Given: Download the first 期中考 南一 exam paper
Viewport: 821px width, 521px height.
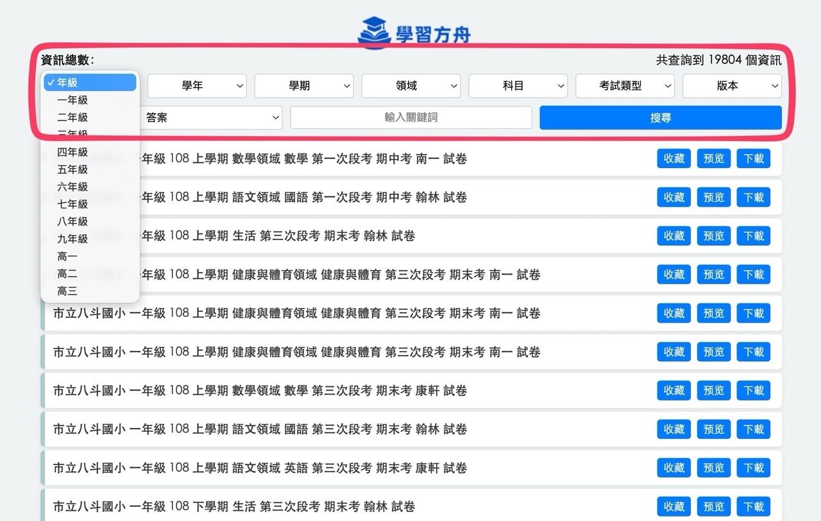Looking at the screenshot, I should 753,158.
